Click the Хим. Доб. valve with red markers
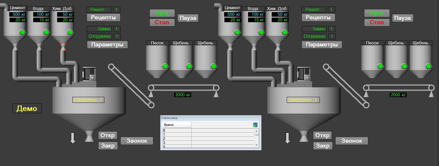 click(x=63, y=47)
